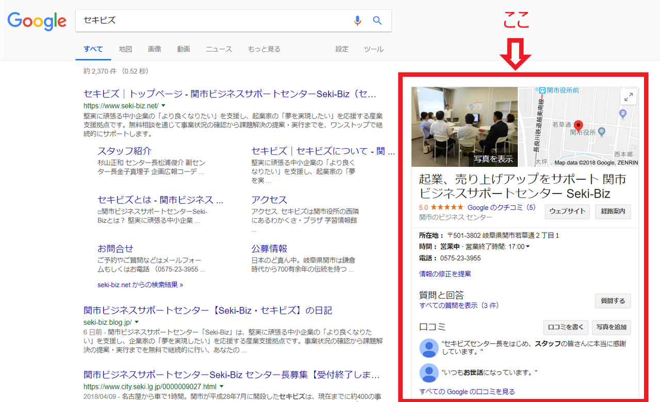Click the five star rating
Image resolution: width=660 pixels, height=402 pixels.
447,207
